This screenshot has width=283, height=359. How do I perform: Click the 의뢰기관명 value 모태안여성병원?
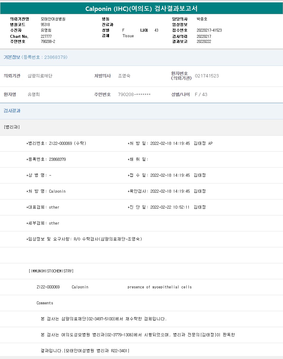click(x=53, y=19)
